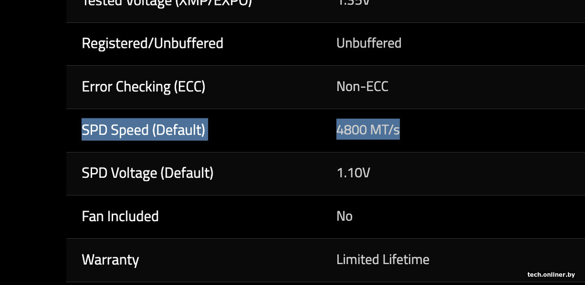
Task: Click the tech.onliner.by watermark
Action: [551, 275]
